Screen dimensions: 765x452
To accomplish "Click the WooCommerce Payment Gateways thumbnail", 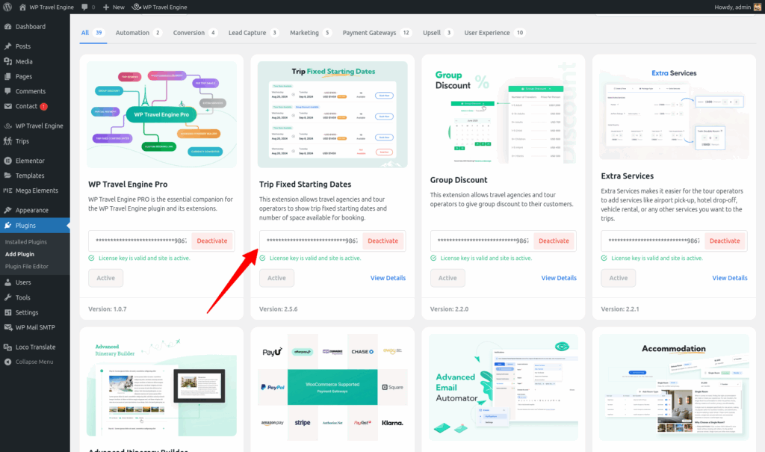I will pos(332,387).
